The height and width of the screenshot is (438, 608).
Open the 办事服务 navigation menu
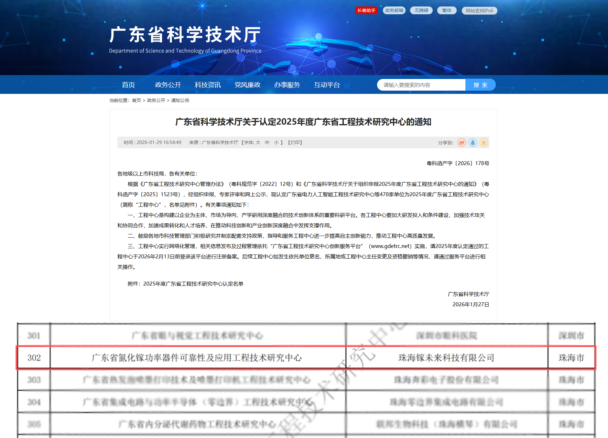(287, 85)
